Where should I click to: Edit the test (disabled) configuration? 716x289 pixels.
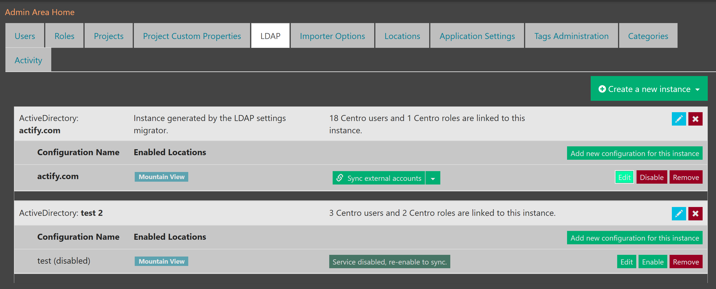[x=626, y=262]
